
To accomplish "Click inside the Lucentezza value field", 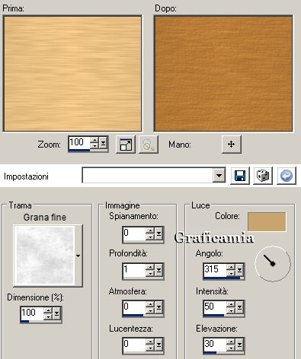I will (134, 345).
